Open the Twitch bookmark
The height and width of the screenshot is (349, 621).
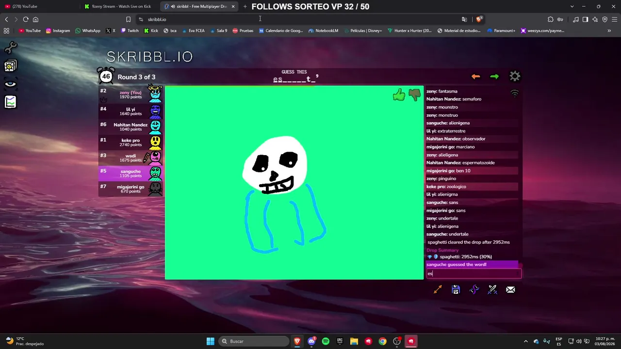[130, 31]
